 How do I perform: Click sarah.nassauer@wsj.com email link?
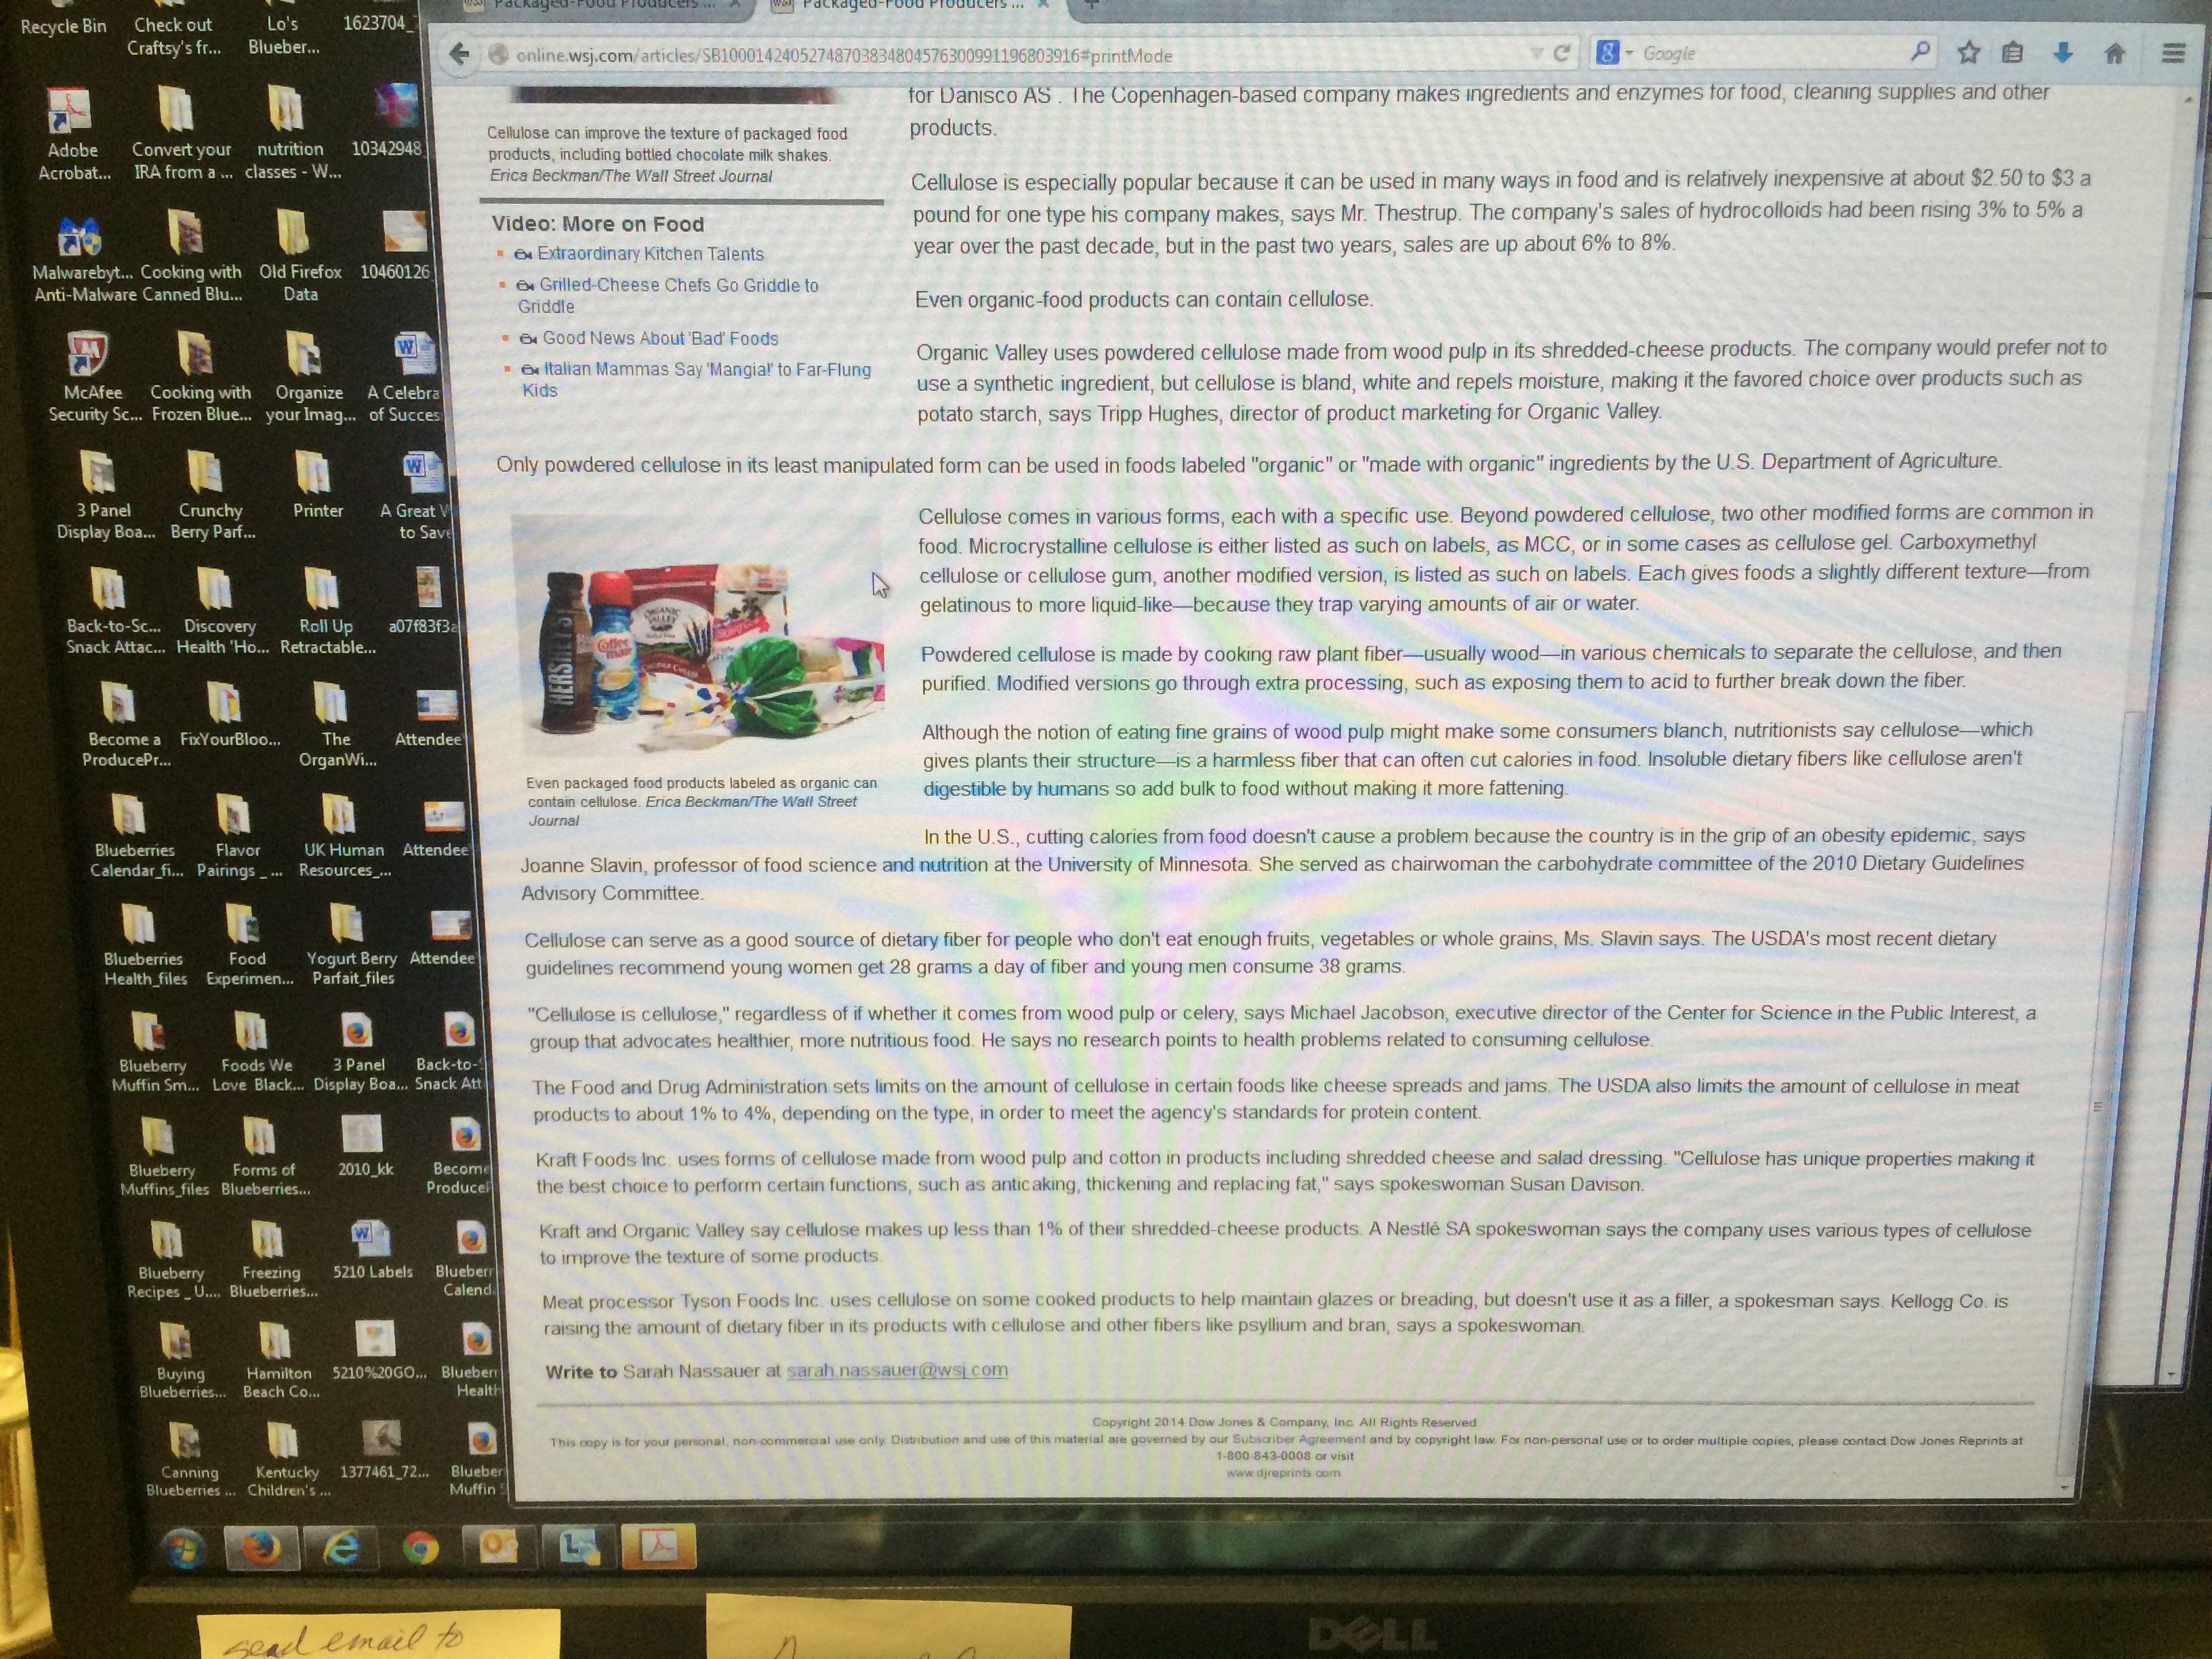(897, 1370)
